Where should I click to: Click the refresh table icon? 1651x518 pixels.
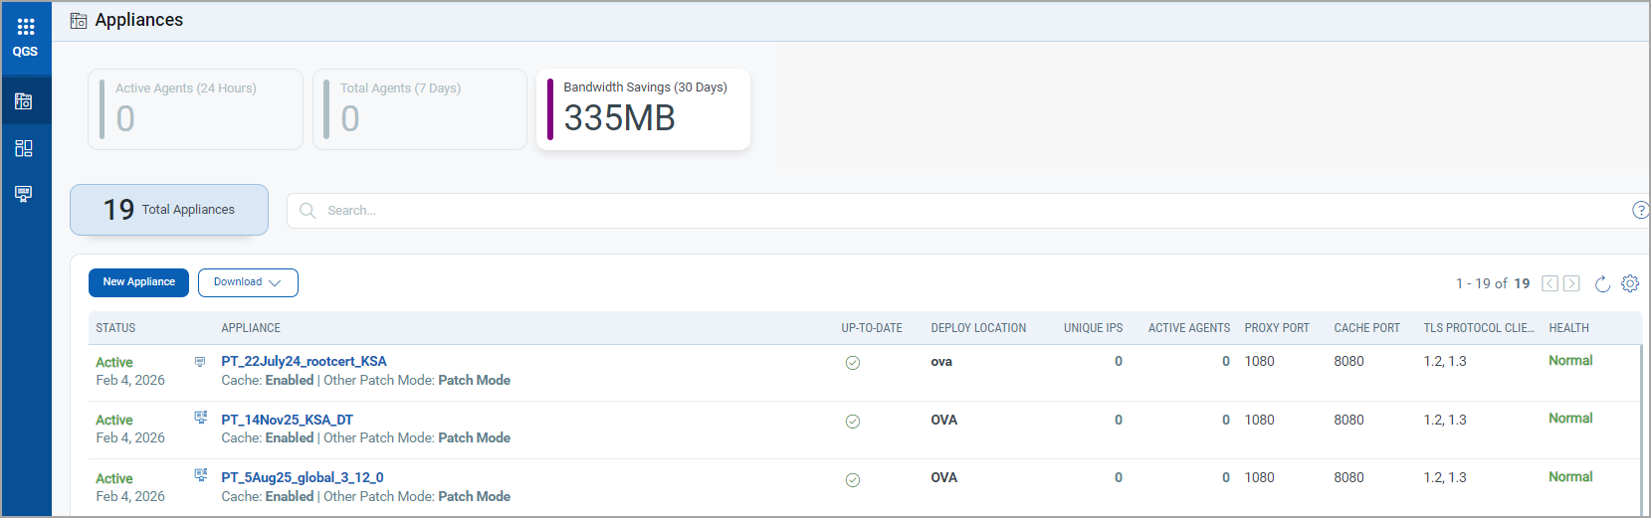click(1602, 284)
